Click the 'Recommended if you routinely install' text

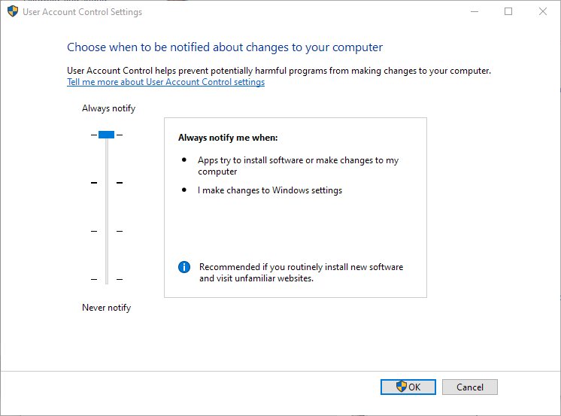tap(302, 272)
